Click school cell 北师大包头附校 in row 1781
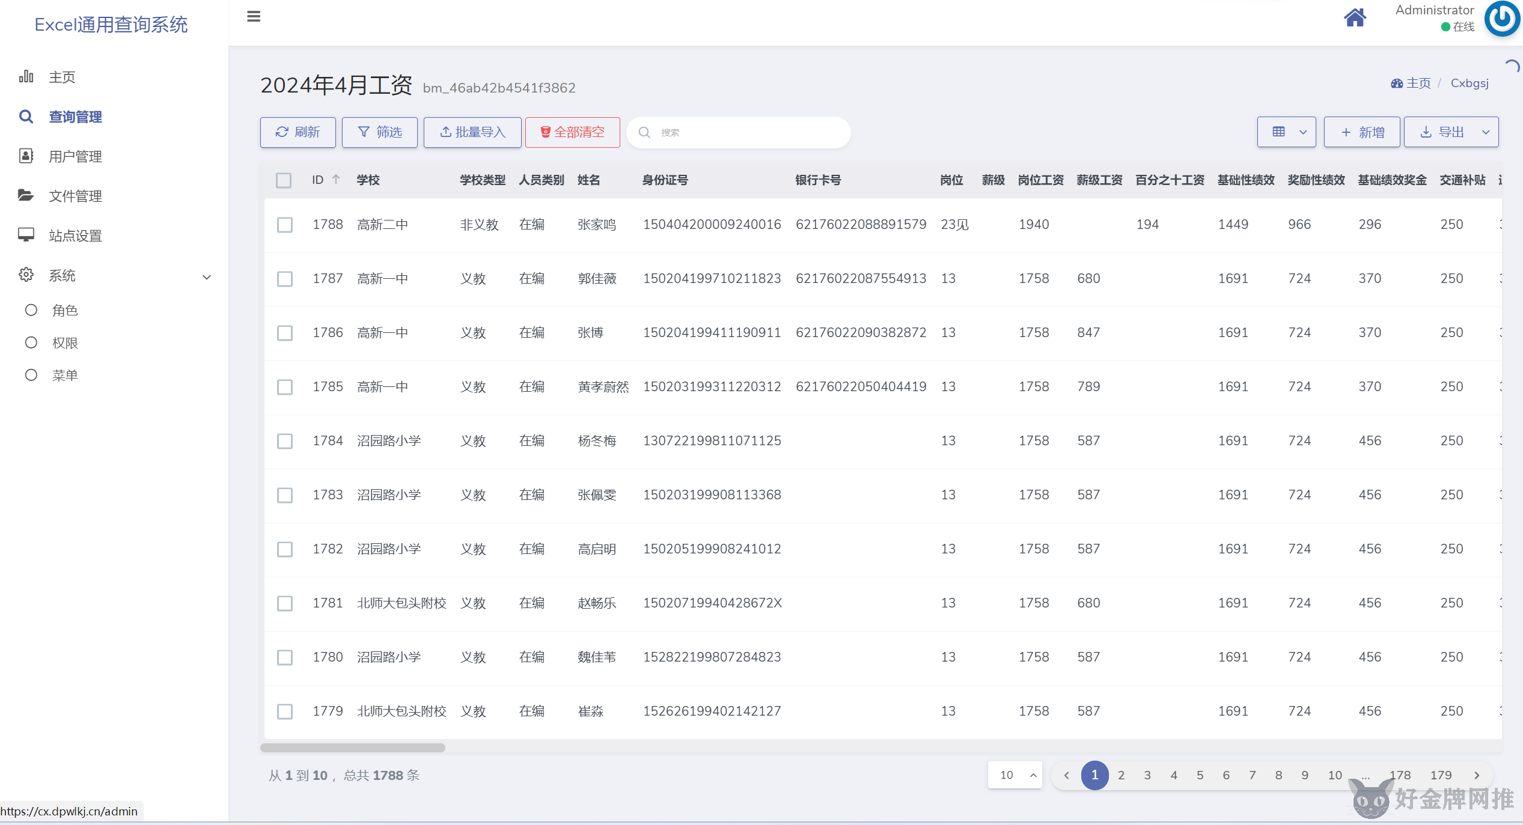Viewport: 1523px width, 825px height. (401, 603)
